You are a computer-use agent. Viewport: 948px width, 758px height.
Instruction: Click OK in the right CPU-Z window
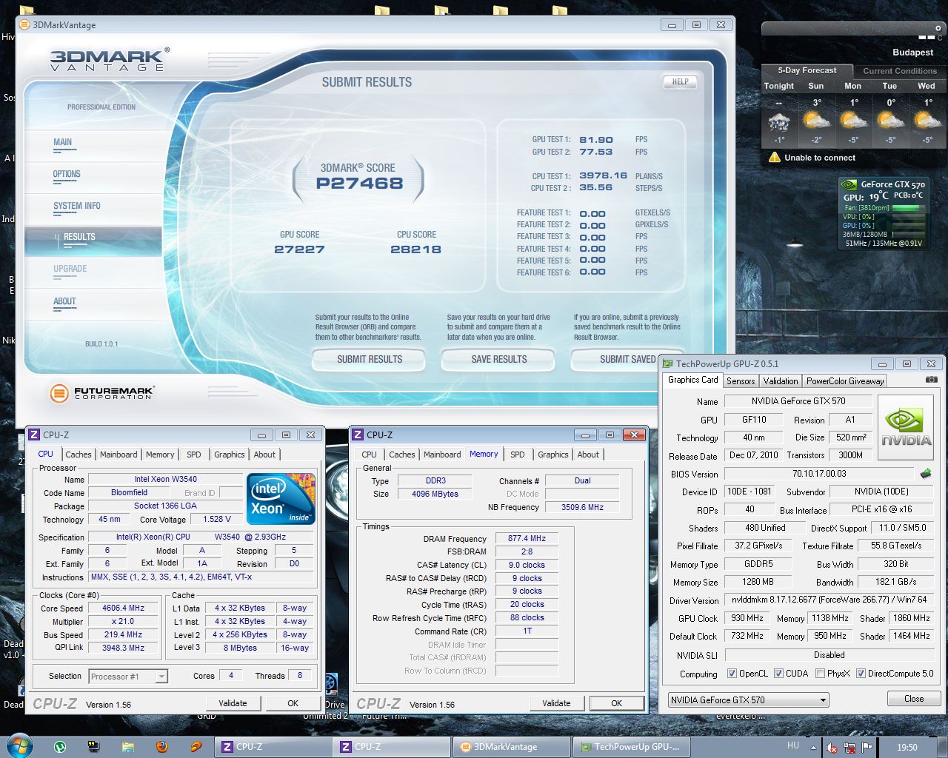click(616, 703)
